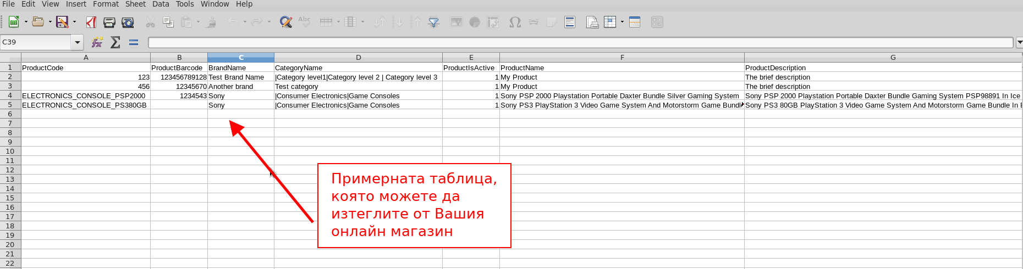Toggle the Split Window icon
Viewport: 1023px width, 269px height.
tap(635, 22)
